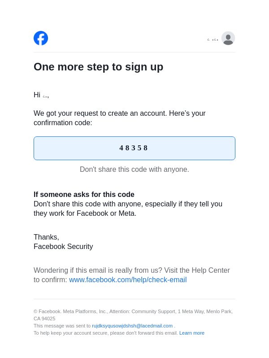269x358 pixels.
Task: Open the www.facebook.com/help/check-email link
Action: [128, 280]
